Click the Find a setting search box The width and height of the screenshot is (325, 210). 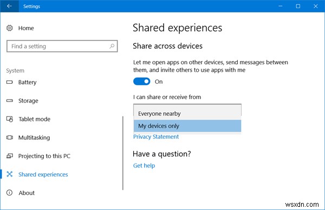pyautogui.click(x=62, y=46)
